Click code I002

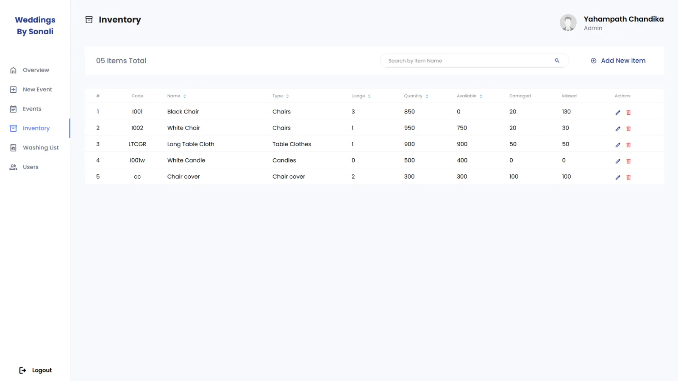pos(137,128)
